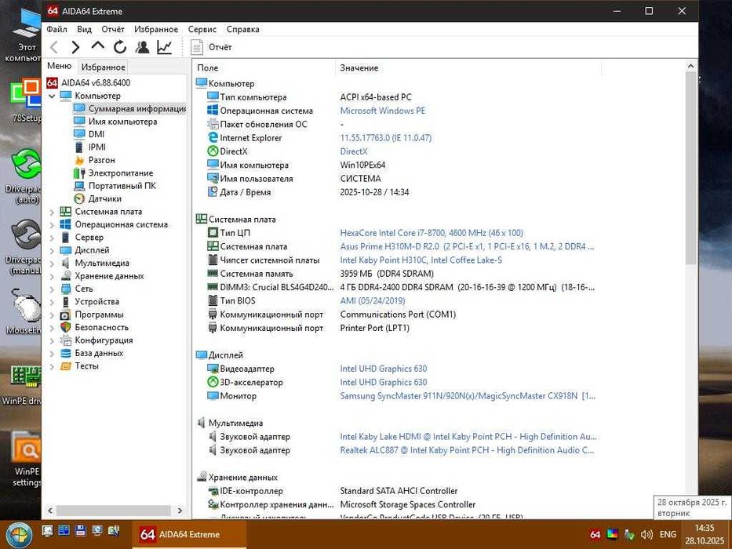This screenshot has width=732, height=549.
Task: Open the DirectX value link
Action: (353, 151)
